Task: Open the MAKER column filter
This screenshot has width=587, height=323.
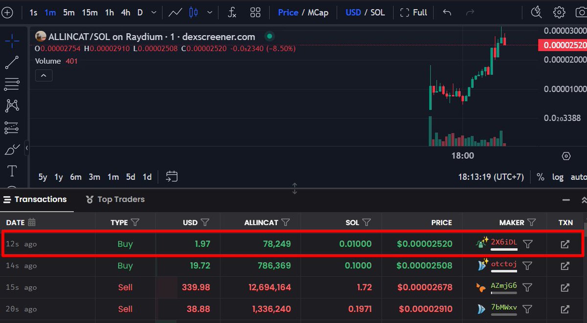Action: (x=532, y=222)
